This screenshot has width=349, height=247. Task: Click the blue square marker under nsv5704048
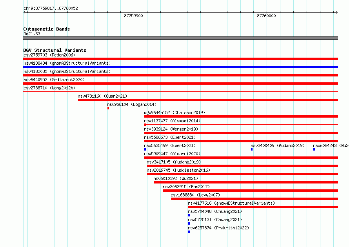(x=189, y=215)
